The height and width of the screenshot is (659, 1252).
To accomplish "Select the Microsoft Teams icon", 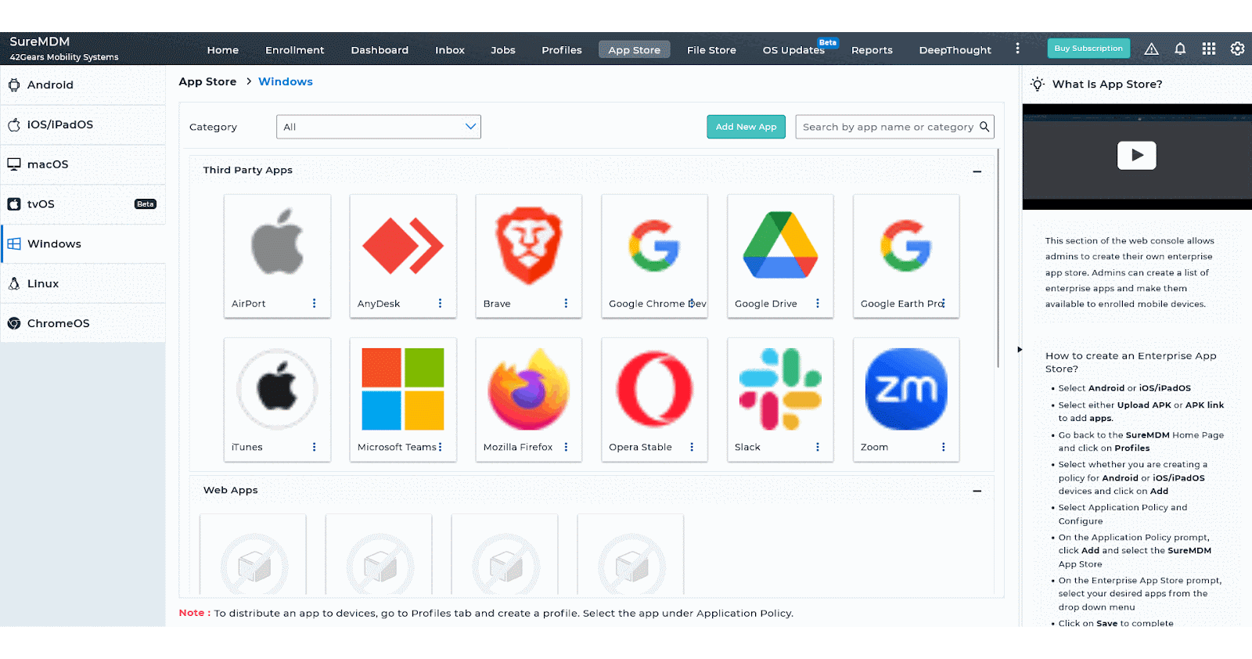I will click(403, 389).
